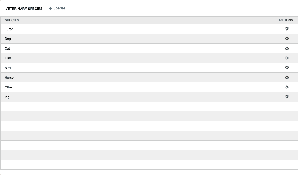The width and height of the screenshot is (298, 175).
Task: Click the Veterinary Species heading
Action: pos(24,9)
